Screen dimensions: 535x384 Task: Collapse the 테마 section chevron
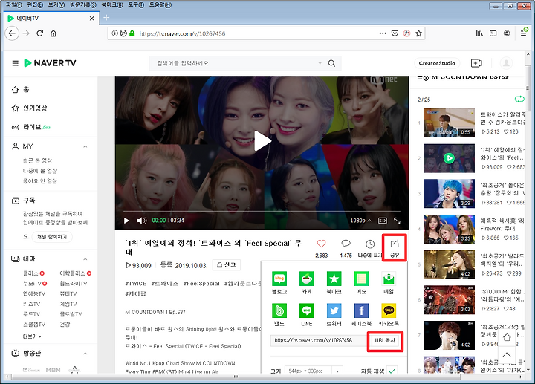(85, 259)
